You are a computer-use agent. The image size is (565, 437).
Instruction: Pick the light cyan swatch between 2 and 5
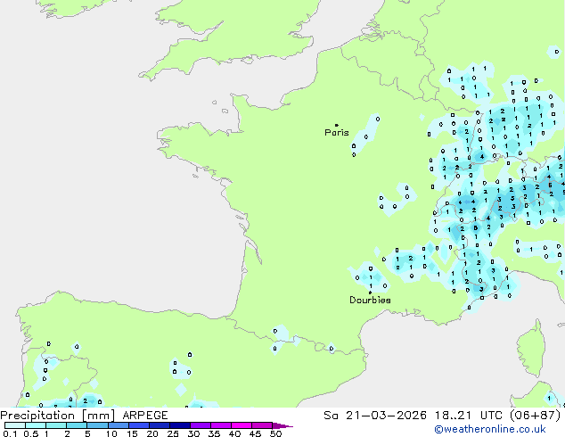coord(78,425)
